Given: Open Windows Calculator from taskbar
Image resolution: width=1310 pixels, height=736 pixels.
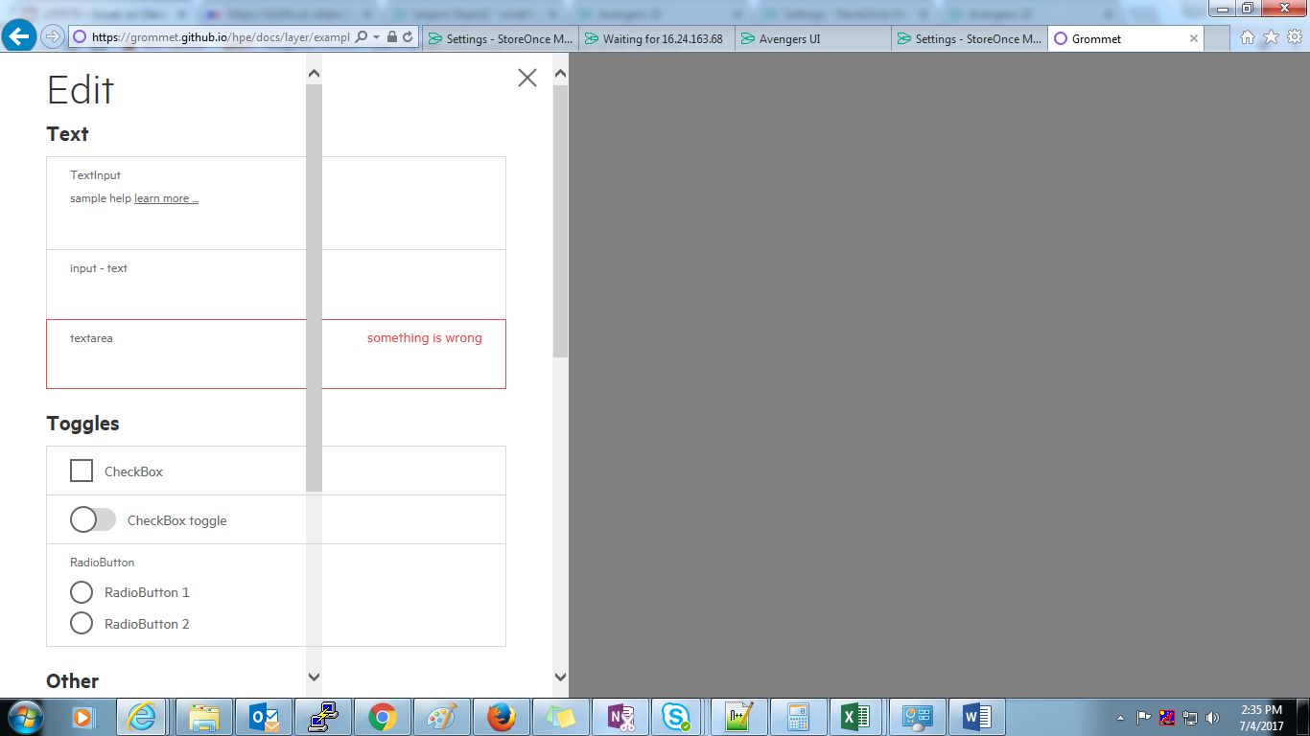Looking at the screenshot, I should [x=797, y=717].
